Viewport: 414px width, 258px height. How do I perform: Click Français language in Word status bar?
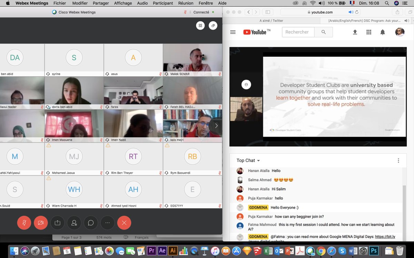pos(141,237)
